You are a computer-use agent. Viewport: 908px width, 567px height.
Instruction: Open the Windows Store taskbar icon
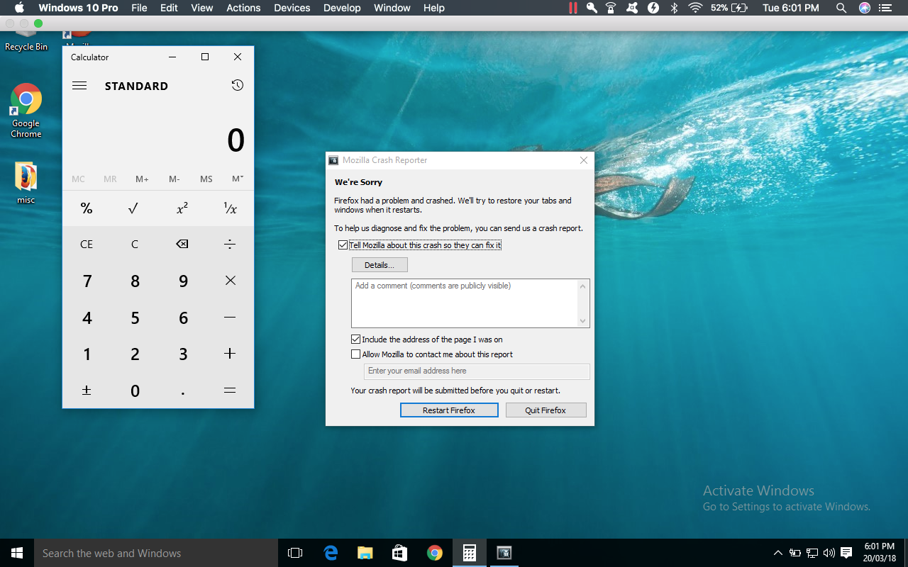click(x=399, y=553)
